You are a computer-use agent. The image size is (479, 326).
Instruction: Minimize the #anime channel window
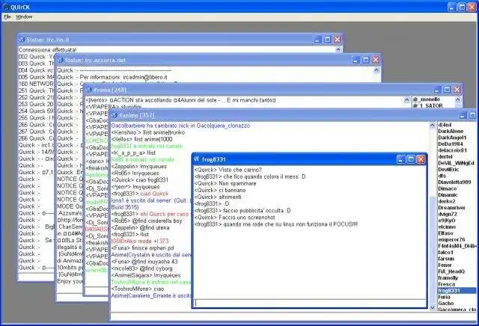[x=463, y=115]
